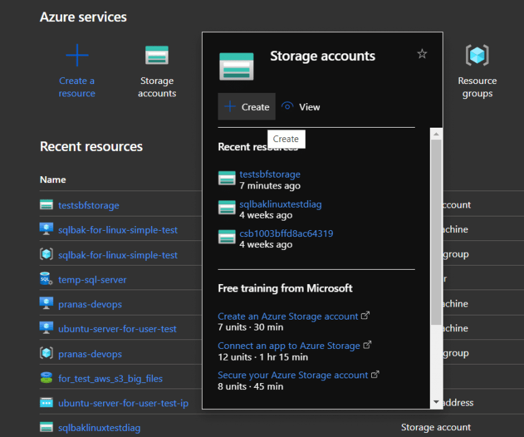This screenshot has width=524, height=437.
Task: Open testsbfstorage from popup recent resources
Action: [270, 174]
